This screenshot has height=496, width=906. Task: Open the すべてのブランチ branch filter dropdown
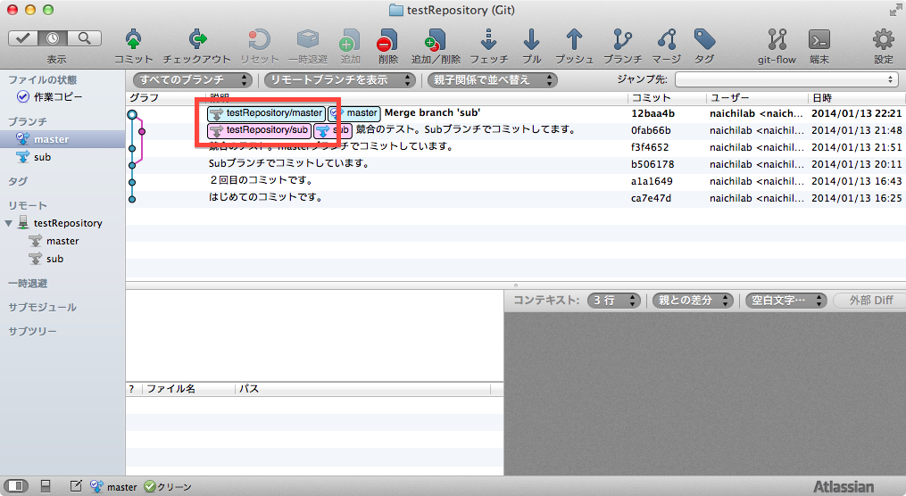click(x=193, y=79)
